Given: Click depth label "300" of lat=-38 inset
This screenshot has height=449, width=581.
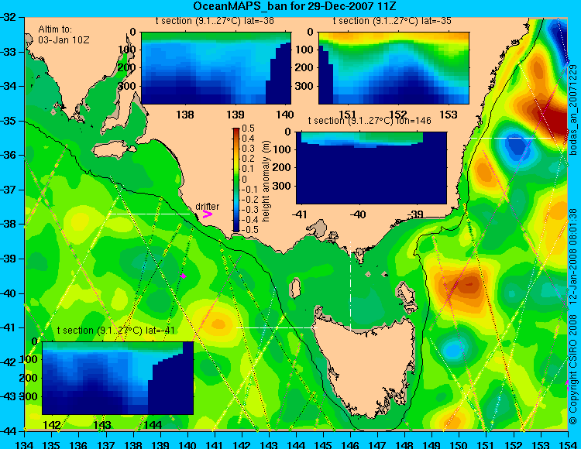Looking at the screenshot, I should [x=128, y=86].
